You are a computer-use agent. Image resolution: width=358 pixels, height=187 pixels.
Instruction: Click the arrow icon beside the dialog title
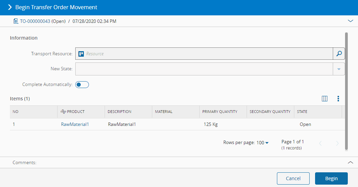pos(10,7)
